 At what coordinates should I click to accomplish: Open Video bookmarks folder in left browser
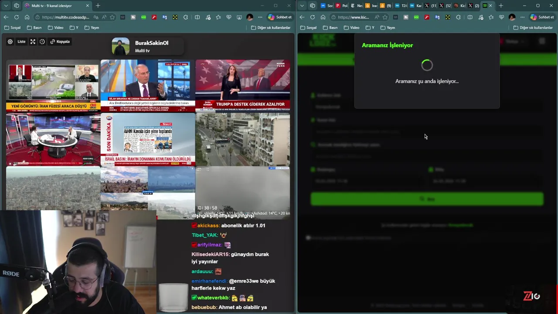pos(55,27)
